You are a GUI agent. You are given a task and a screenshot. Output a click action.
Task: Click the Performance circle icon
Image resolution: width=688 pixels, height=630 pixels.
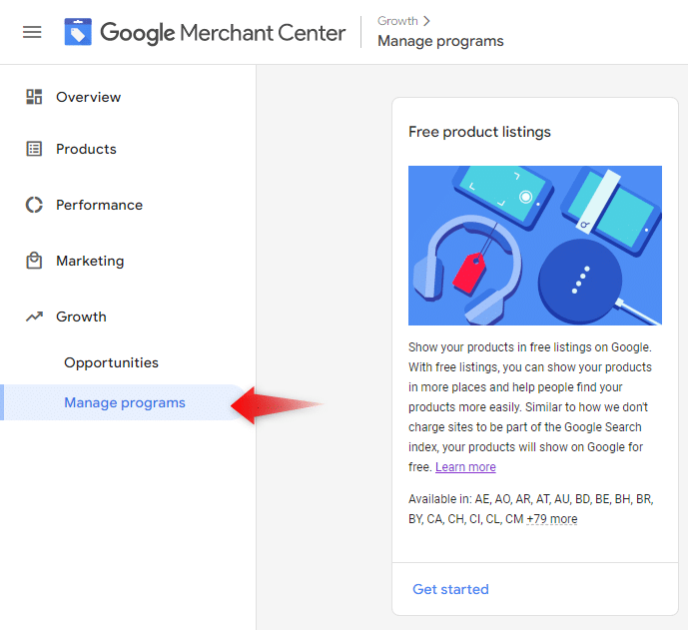[34, 205]
